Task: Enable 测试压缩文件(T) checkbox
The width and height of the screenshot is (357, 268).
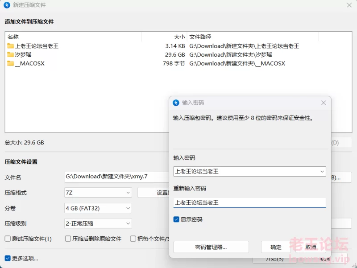Action: tap(8, 239)
